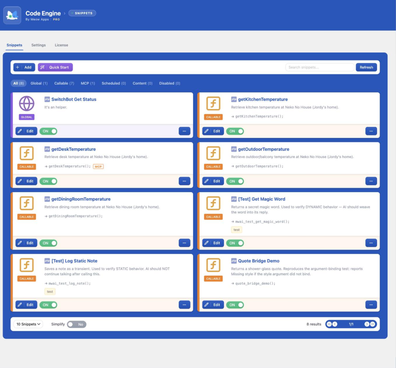Click the GLOBAL badge on SwitchBot Get Status
Screen dimensions: 396x368
(27, 117)
